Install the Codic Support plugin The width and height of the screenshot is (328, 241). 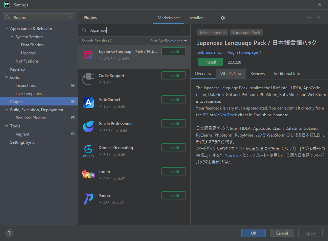(x=173, y=76)
